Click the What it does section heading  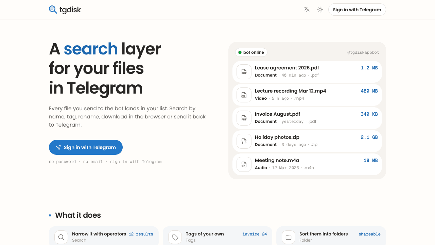tap(78, 215)
